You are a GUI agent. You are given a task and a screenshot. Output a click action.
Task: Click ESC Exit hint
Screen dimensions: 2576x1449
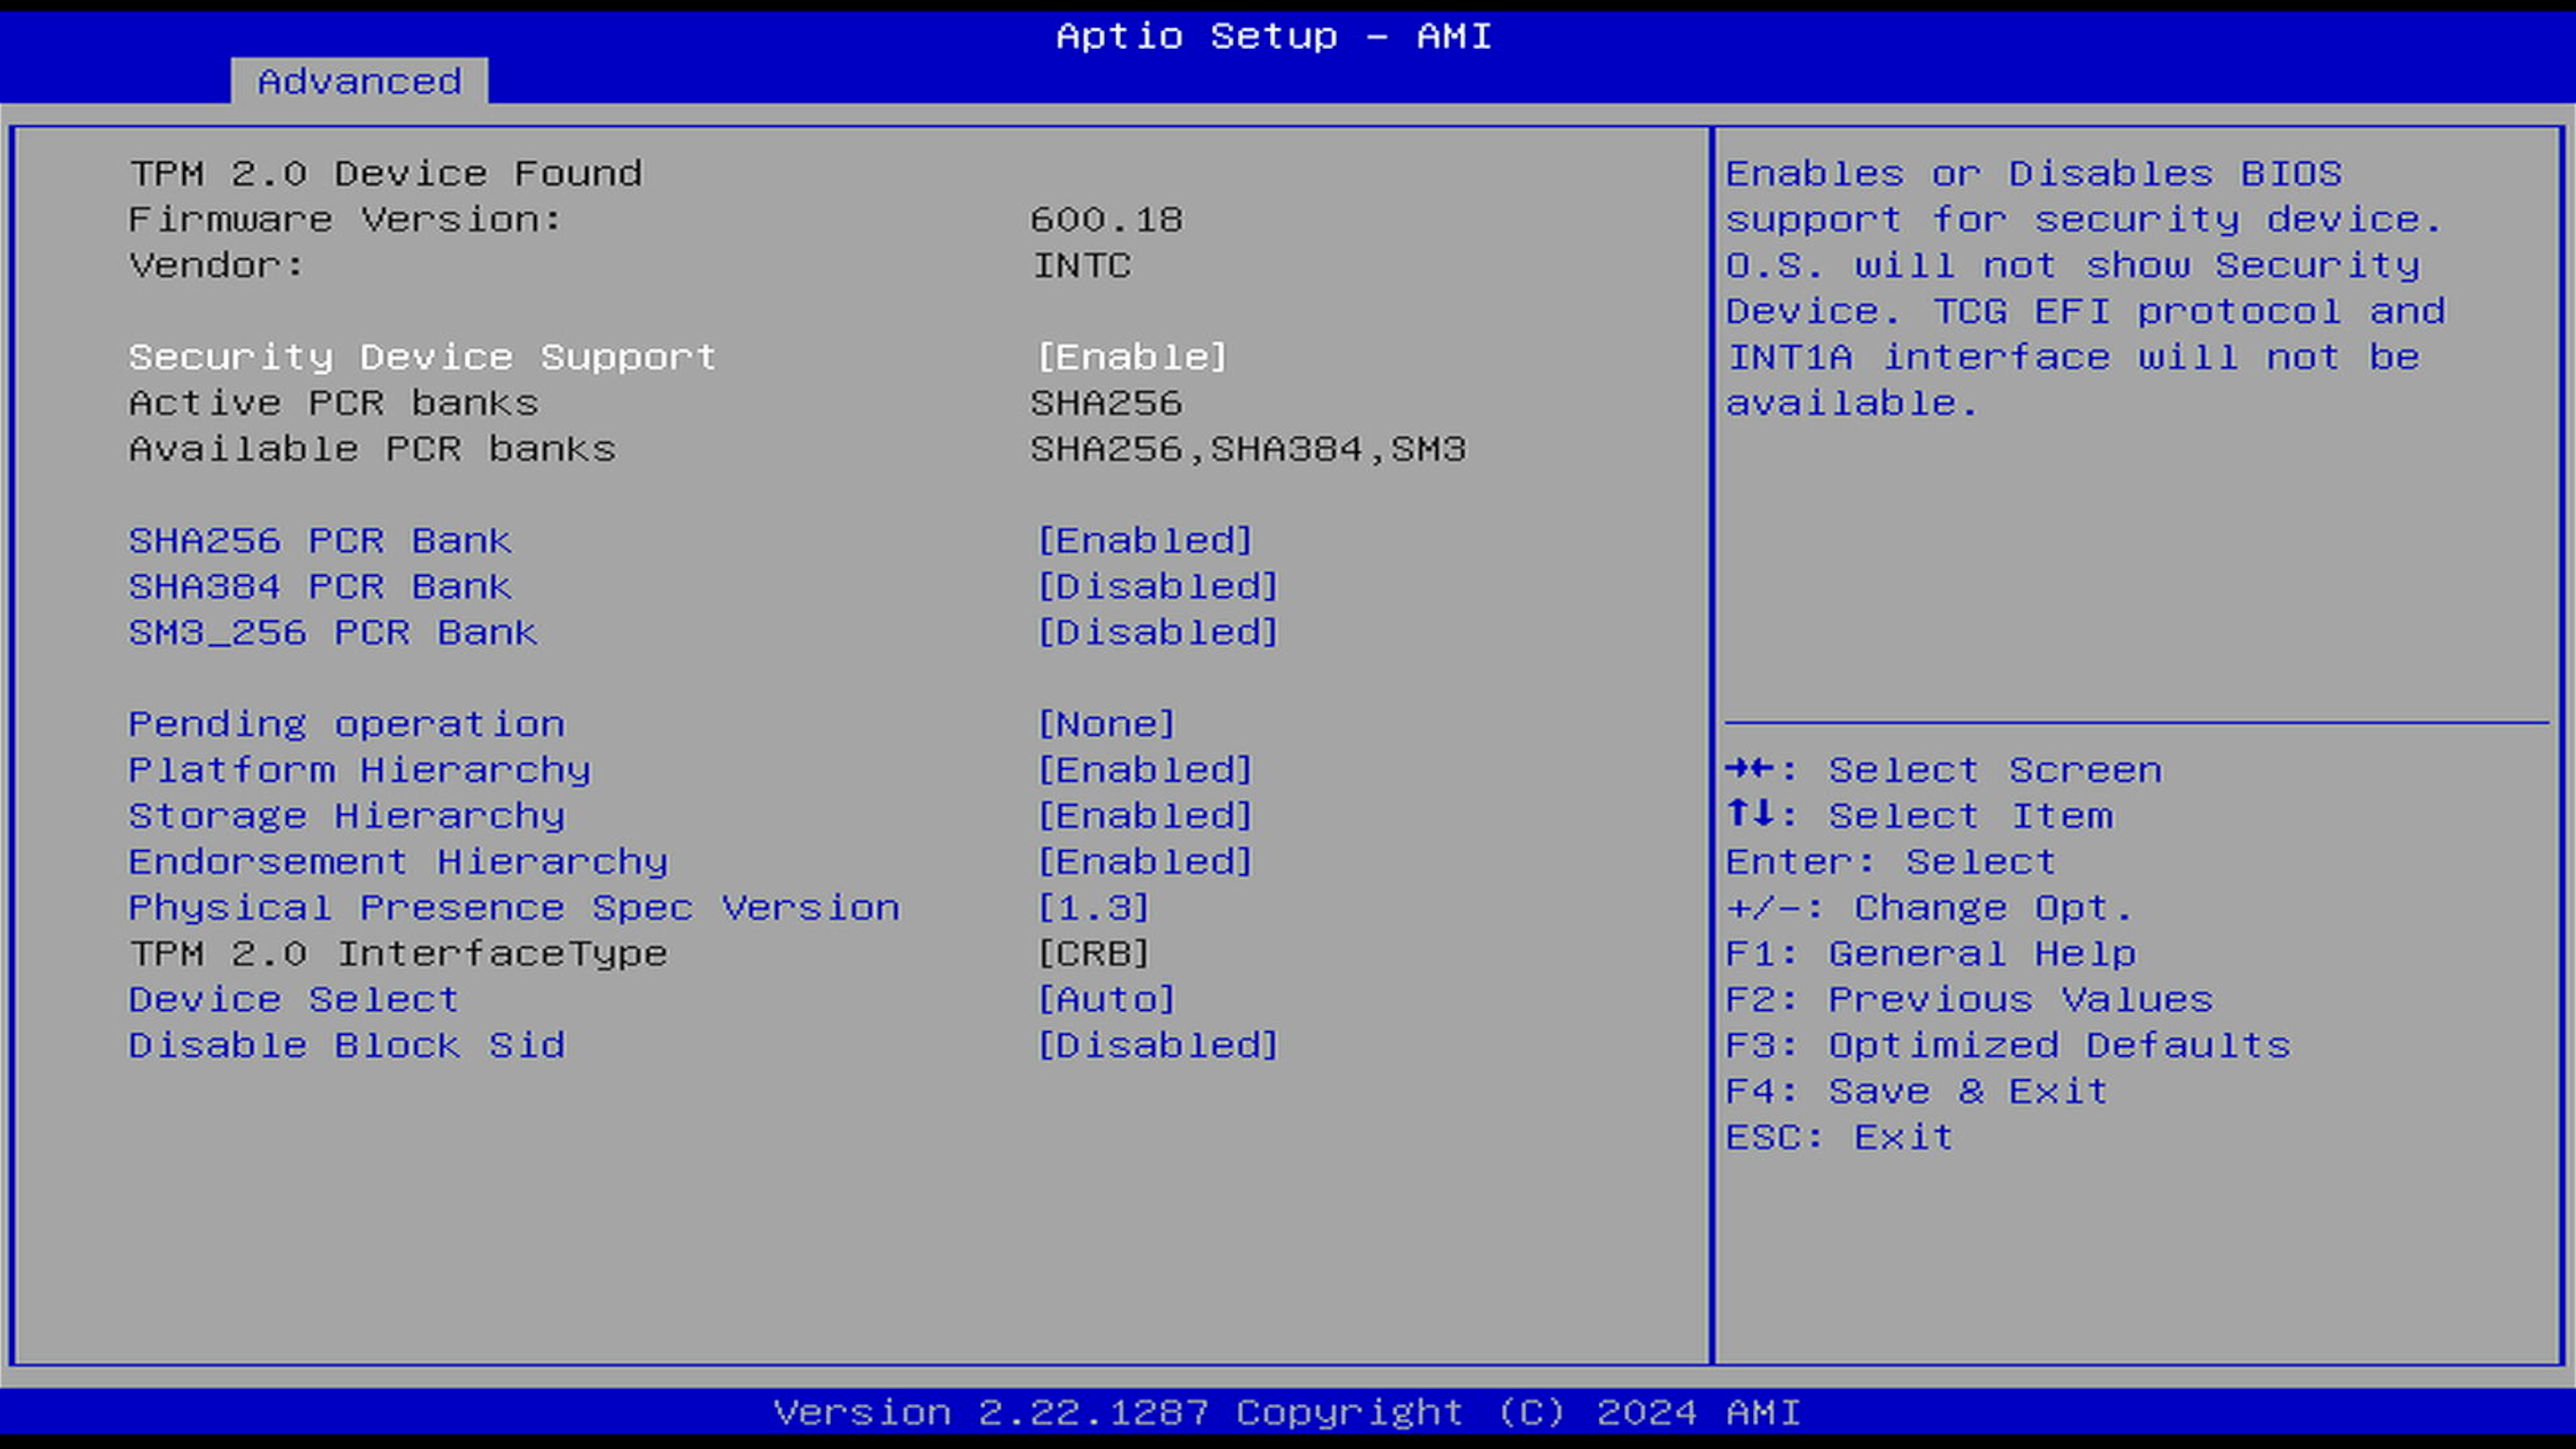point(1839,1138)
